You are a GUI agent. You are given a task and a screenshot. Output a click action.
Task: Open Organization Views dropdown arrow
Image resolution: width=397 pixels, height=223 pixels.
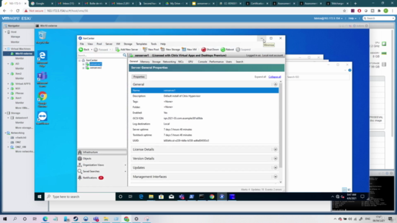pos(125,165)
